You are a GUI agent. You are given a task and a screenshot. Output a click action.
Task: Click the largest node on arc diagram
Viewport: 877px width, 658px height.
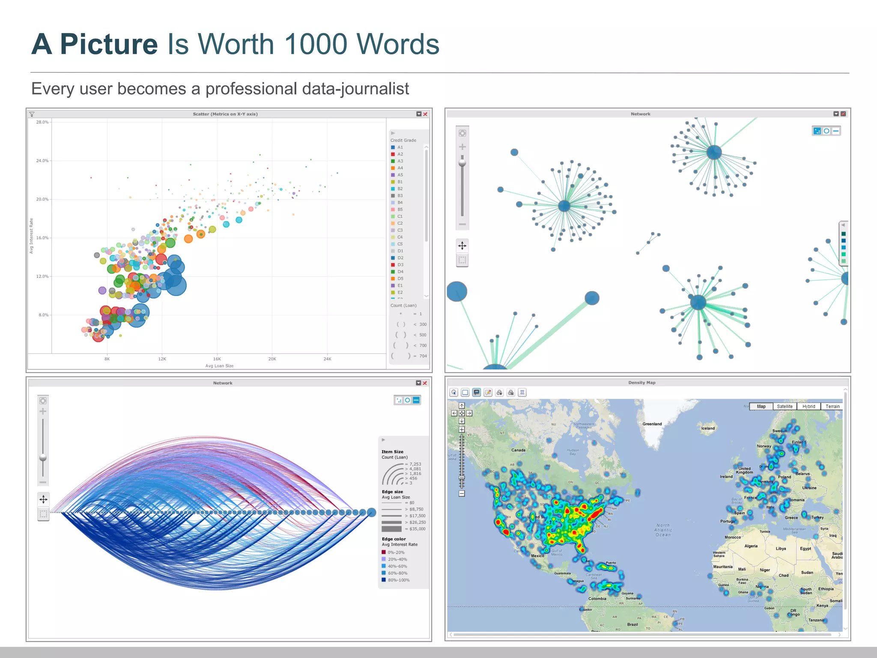coord(372,512)
